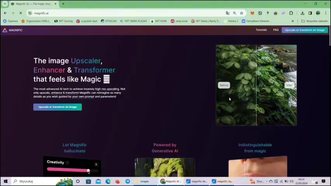Click the After label on comparison image
Image resolution: width=331 pixels, height=186 pixels.
pos(289,85)
